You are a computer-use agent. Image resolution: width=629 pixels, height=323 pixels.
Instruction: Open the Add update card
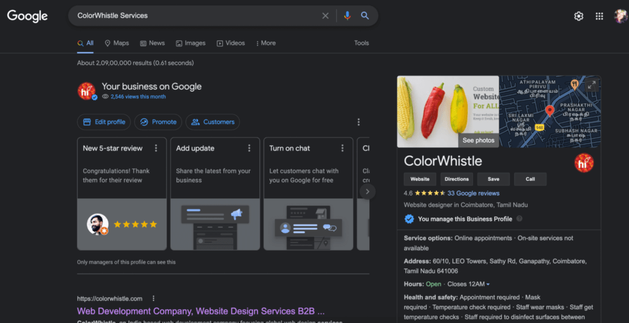(x=215, y=194)
